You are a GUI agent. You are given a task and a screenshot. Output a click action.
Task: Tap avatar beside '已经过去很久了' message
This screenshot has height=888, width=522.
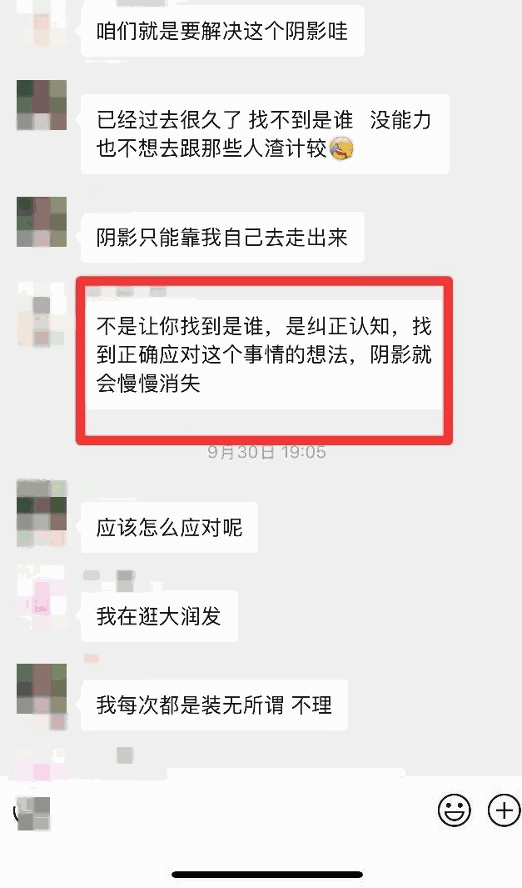point(42,105)
